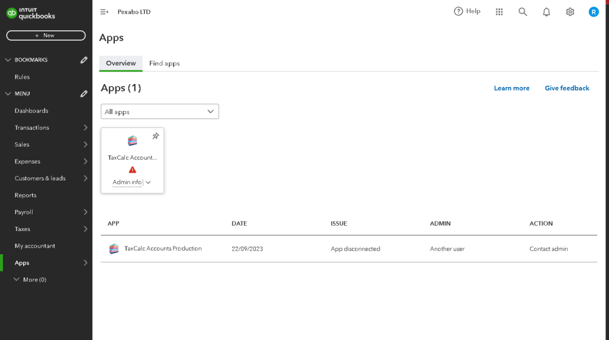The image size is (609, 340).
Task: Click the TaxCalc Account... card title
Action: click(x=133, y=158)
